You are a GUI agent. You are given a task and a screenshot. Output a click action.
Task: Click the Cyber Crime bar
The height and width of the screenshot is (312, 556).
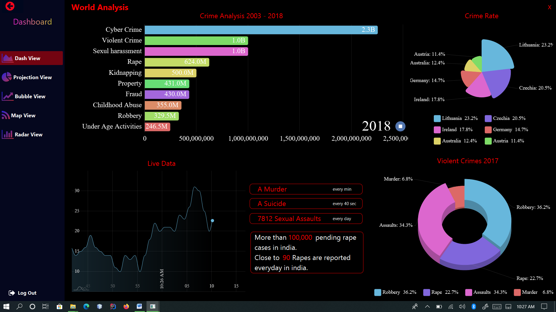pos(261,30)
